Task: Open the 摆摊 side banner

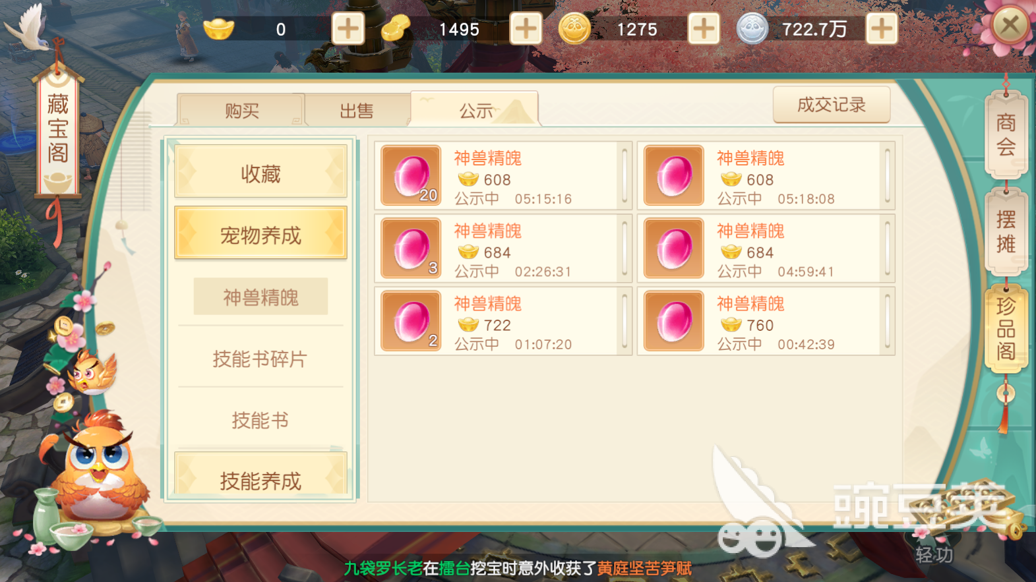Action: (1006, 231)
